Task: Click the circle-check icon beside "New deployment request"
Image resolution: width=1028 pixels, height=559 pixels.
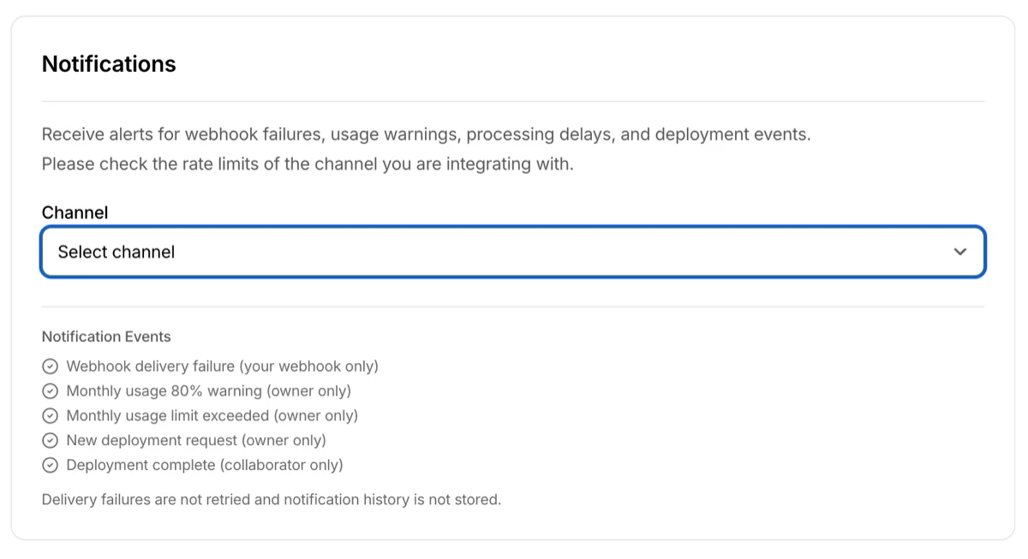Action: 50,440
